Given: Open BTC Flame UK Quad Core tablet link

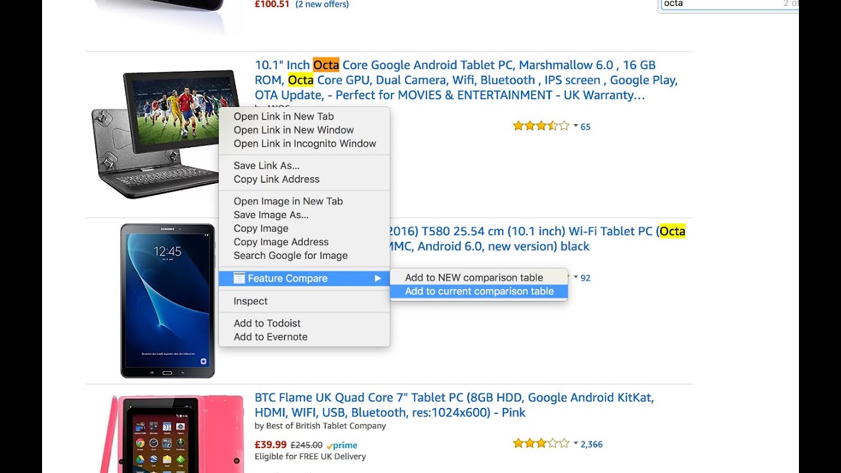Looking at the screenshot, I should [454, 405].
